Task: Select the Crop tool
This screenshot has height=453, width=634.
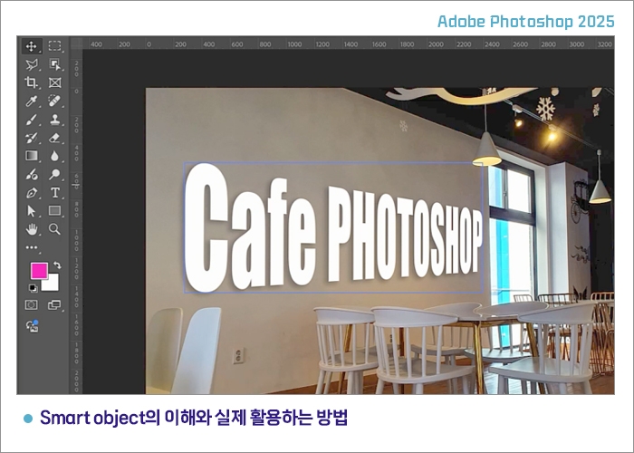Action: click(32, 82)
